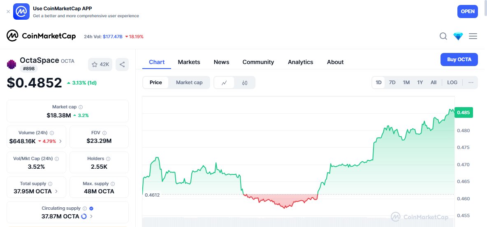Set chart range to 1D
Screen dimensions: 487x227
coord(378,83)
